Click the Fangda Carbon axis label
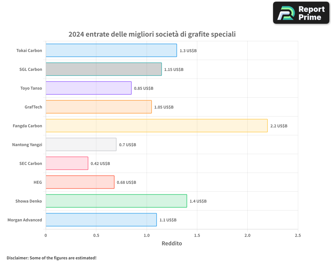This screenshot has height=264, width=331. 27,126
